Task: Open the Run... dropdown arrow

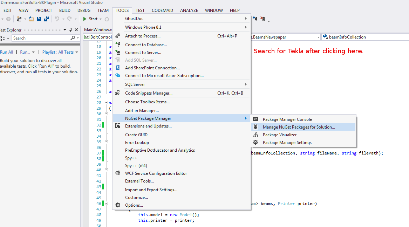Action: pyautogui.click(x=33, y=52)
